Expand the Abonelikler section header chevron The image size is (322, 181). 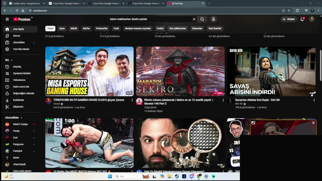pyautogui.click(x=21, y=118)
